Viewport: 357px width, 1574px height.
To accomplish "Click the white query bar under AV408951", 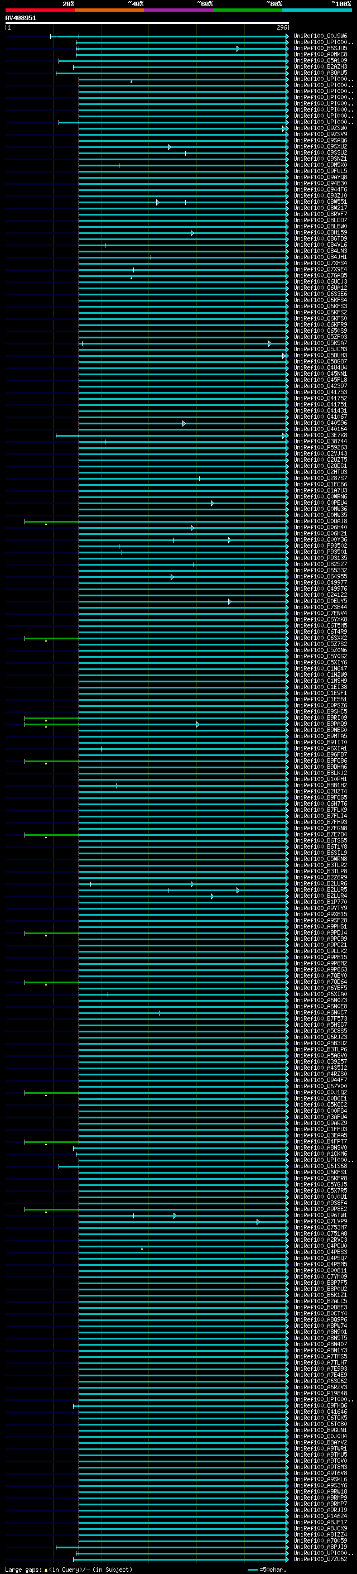I will [147, 23].
